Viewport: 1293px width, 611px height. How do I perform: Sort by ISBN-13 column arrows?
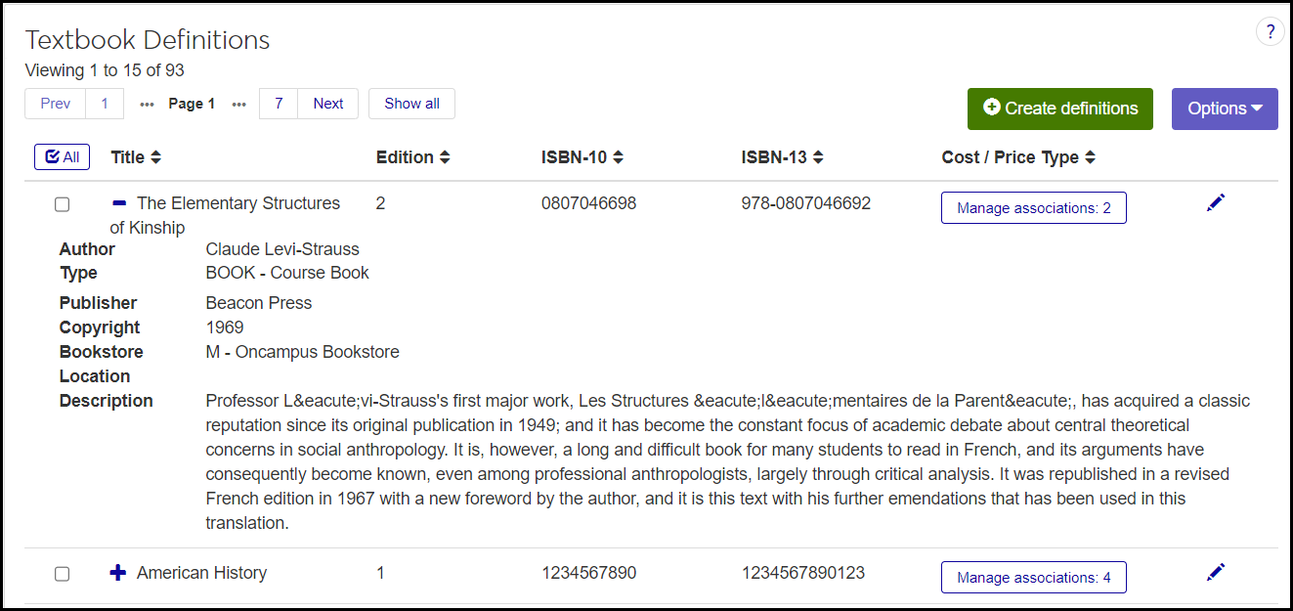point(818,157)
